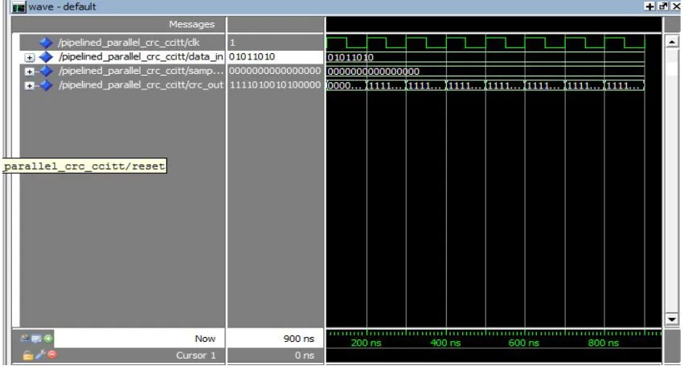
Task: Expand the data_in signal bus
Action: [x=30, y=57]
